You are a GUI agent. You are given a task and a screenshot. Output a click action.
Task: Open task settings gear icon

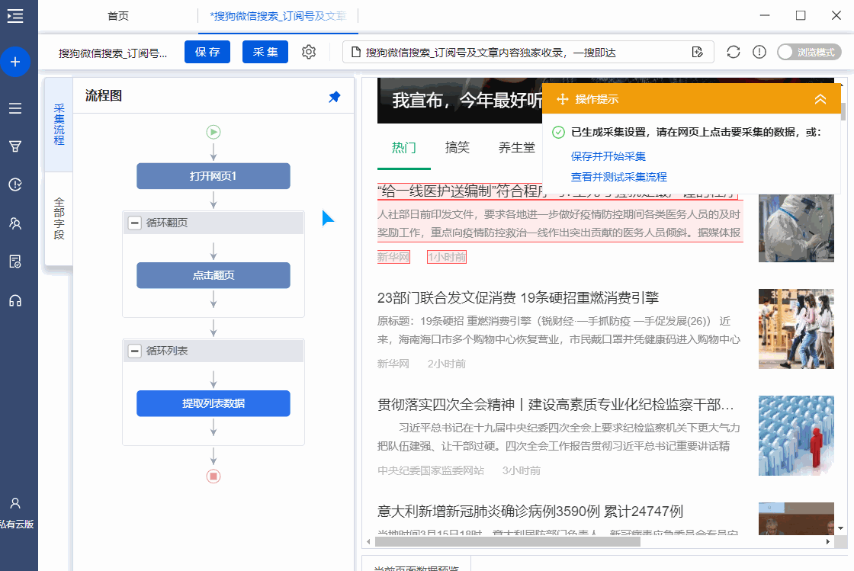(309, 52)
